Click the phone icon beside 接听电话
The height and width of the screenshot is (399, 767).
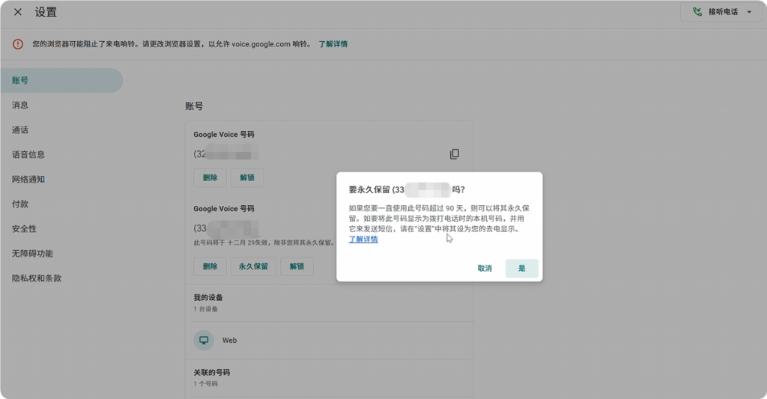coord(698,12)
